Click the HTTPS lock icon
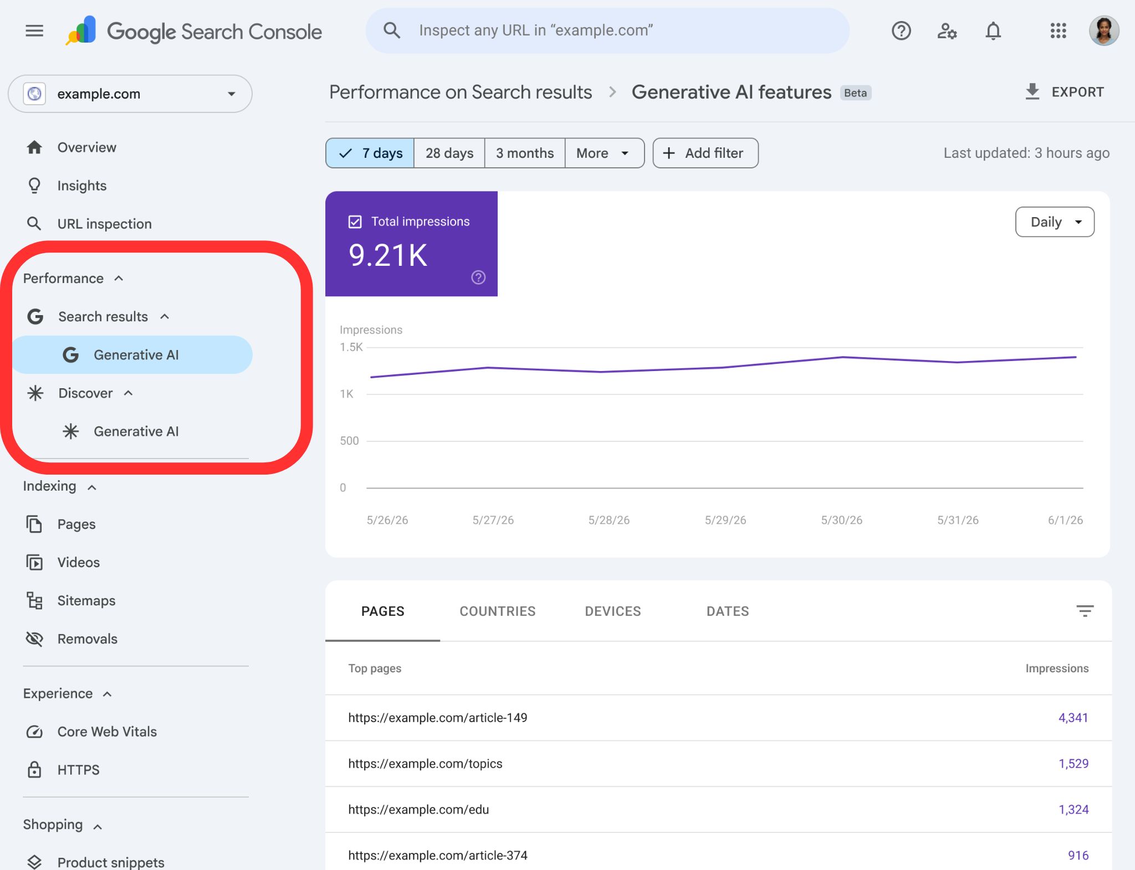Viewport: 1135px width, 870px height. pos(34,770)
